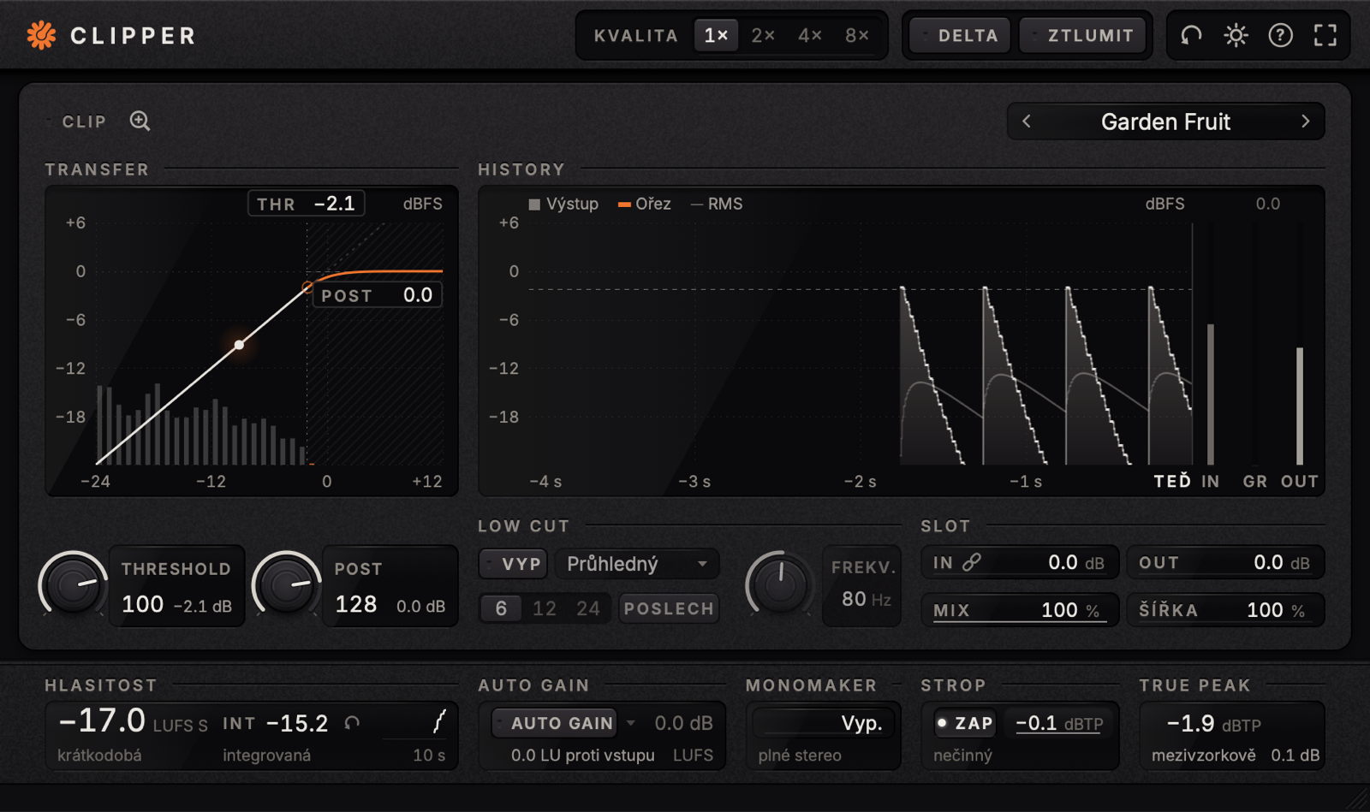
Task: Select the 12 dB slope option
Action: click(545, 608)
